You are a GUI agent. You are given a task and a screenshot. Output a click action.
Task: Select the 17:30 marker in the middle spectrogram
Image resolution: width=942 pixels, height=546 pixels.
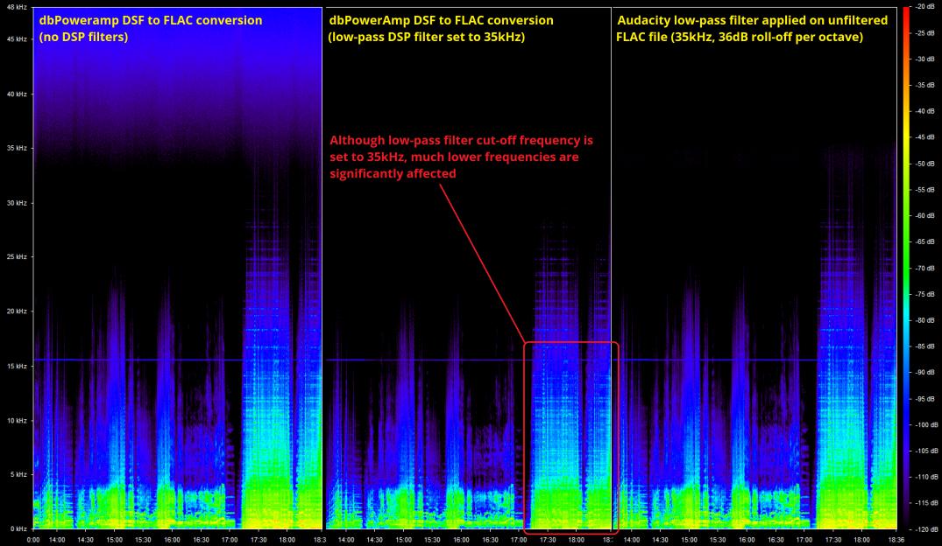tap(547, 540)
